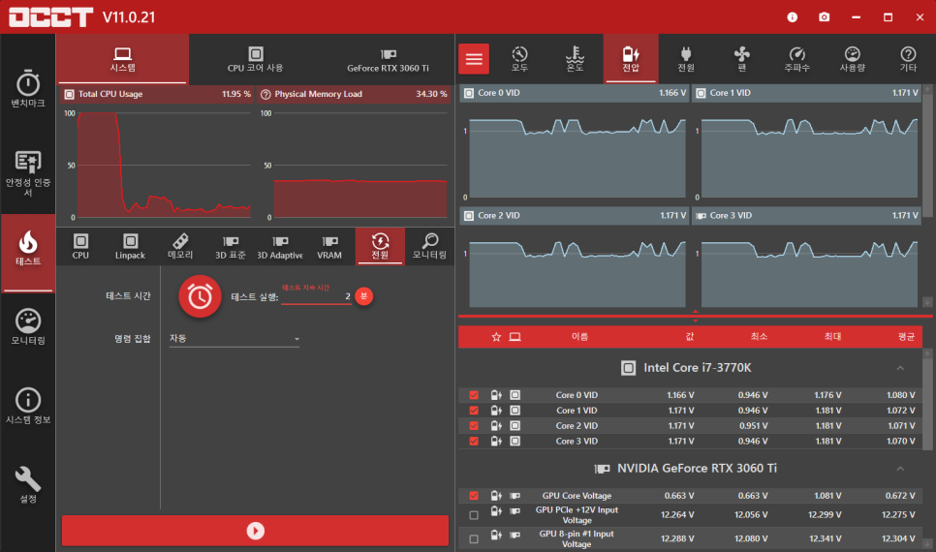The width and height of the screenshot is (936, 552).
Task: Switch to the GeForce RTX 3060 Ti tab
Action: 388,59
